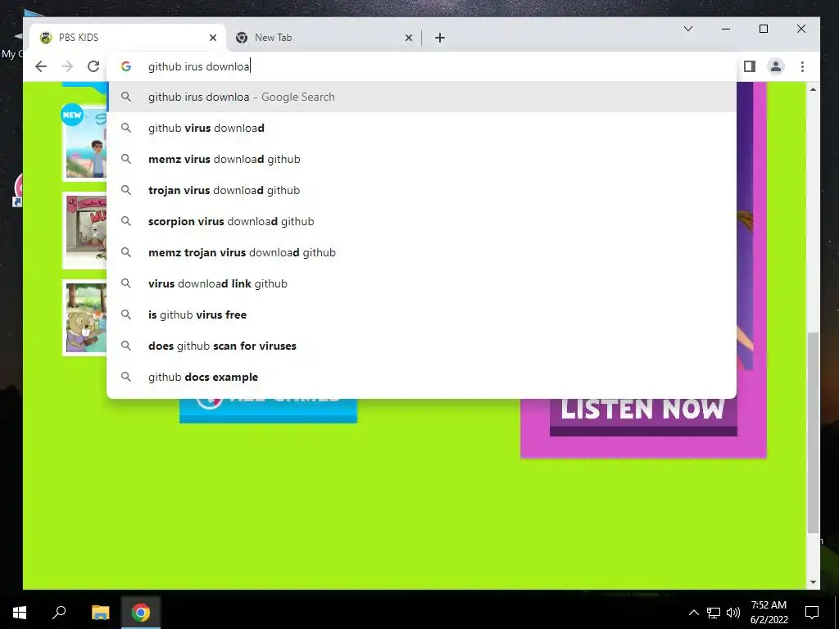This screenshot has height=629, width=839.
Task: Open a new tab with the plus button
Action: point(439,38)
